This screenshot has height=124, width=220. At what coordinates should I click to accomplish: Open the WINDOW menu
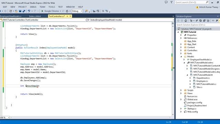[x=70, y=7]
